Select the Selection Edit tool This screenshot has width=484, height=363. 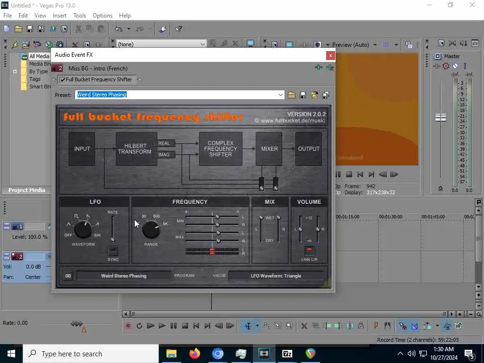coord(277,326)
